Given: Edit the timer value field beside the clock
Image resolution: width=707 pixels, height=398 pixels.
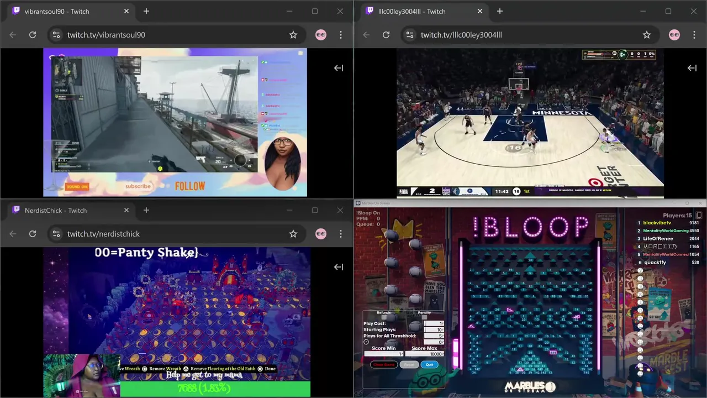Looking at the screenshot, I should click(x=434, y=342).
